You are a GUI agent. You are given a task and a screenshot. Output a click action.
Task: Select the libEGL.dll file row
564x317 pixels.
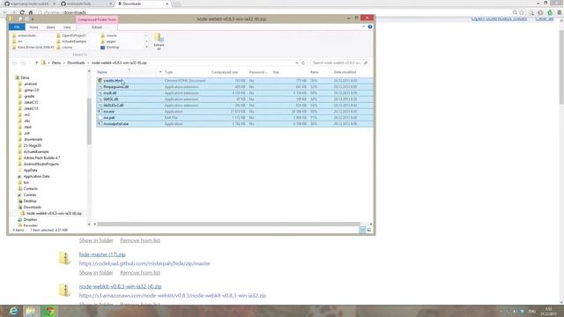tap(234, 100)
